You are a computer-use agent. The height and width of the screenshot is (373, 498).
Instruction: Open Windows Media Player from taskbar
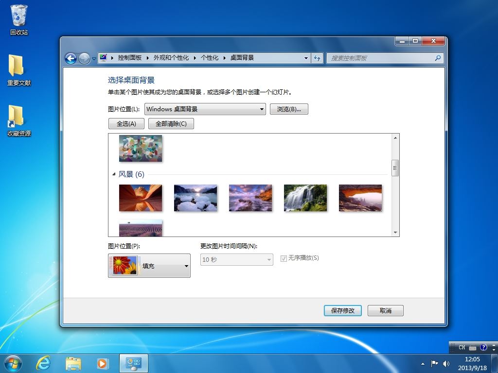tap(102, 363)
